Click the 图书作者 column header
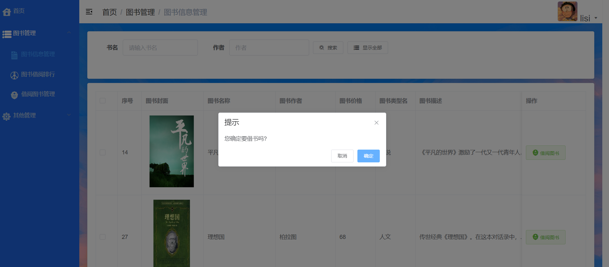Screen dimensions: 609x267 coord(291,101)
